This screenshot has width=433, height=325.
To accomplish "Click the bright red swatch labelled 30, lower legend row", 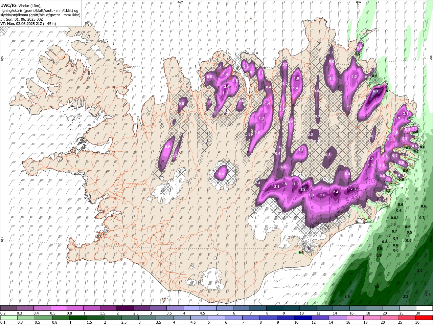I will point(424,318).
